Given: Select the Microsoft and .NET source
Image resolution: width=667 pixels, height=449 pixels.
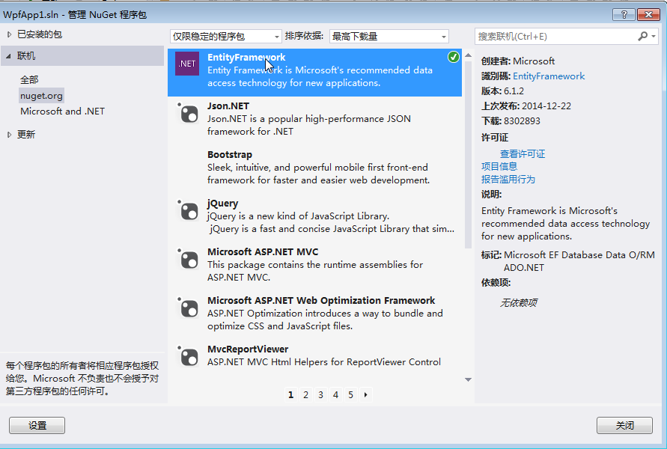Looking at the screenshot, I should [63, 112].
